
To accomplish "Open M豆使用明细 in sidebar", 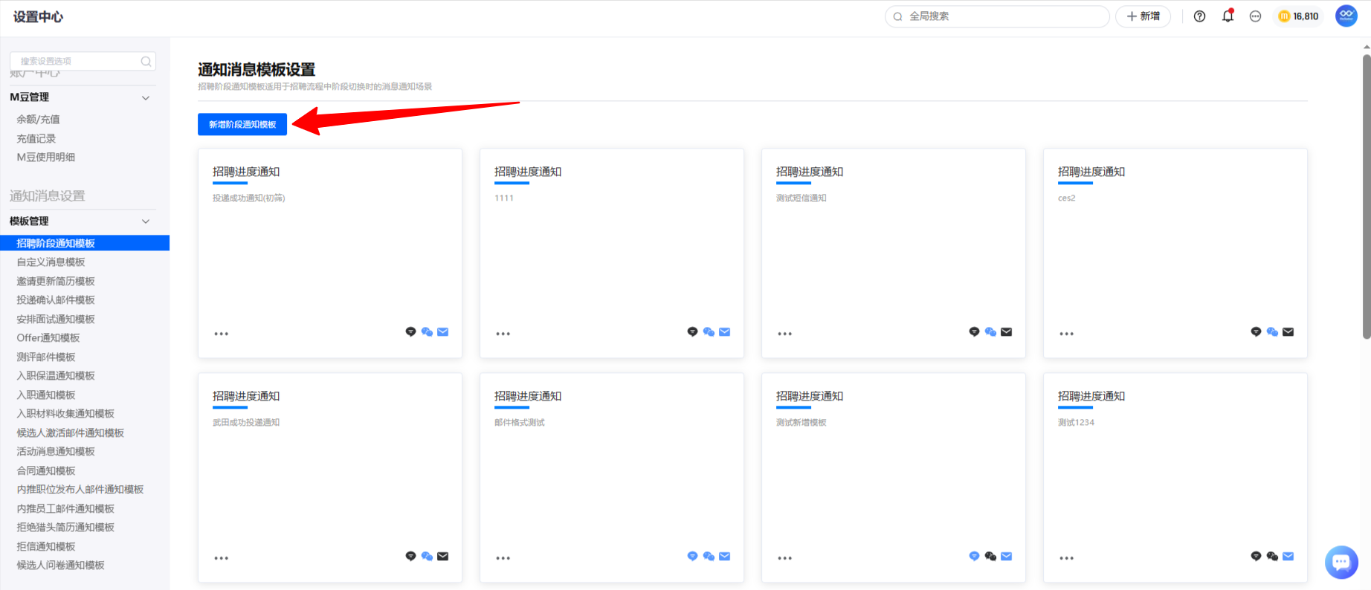I will 46,158.
